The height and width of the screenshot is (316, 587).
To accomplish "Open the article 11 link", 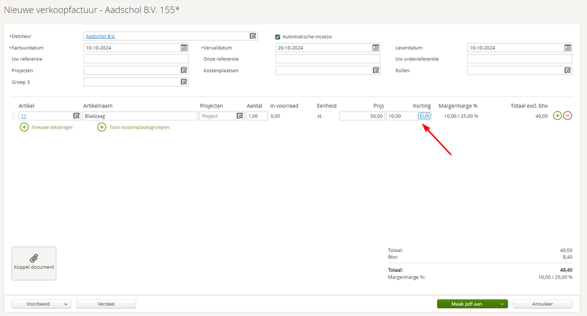I will click(x=24, y=116).
